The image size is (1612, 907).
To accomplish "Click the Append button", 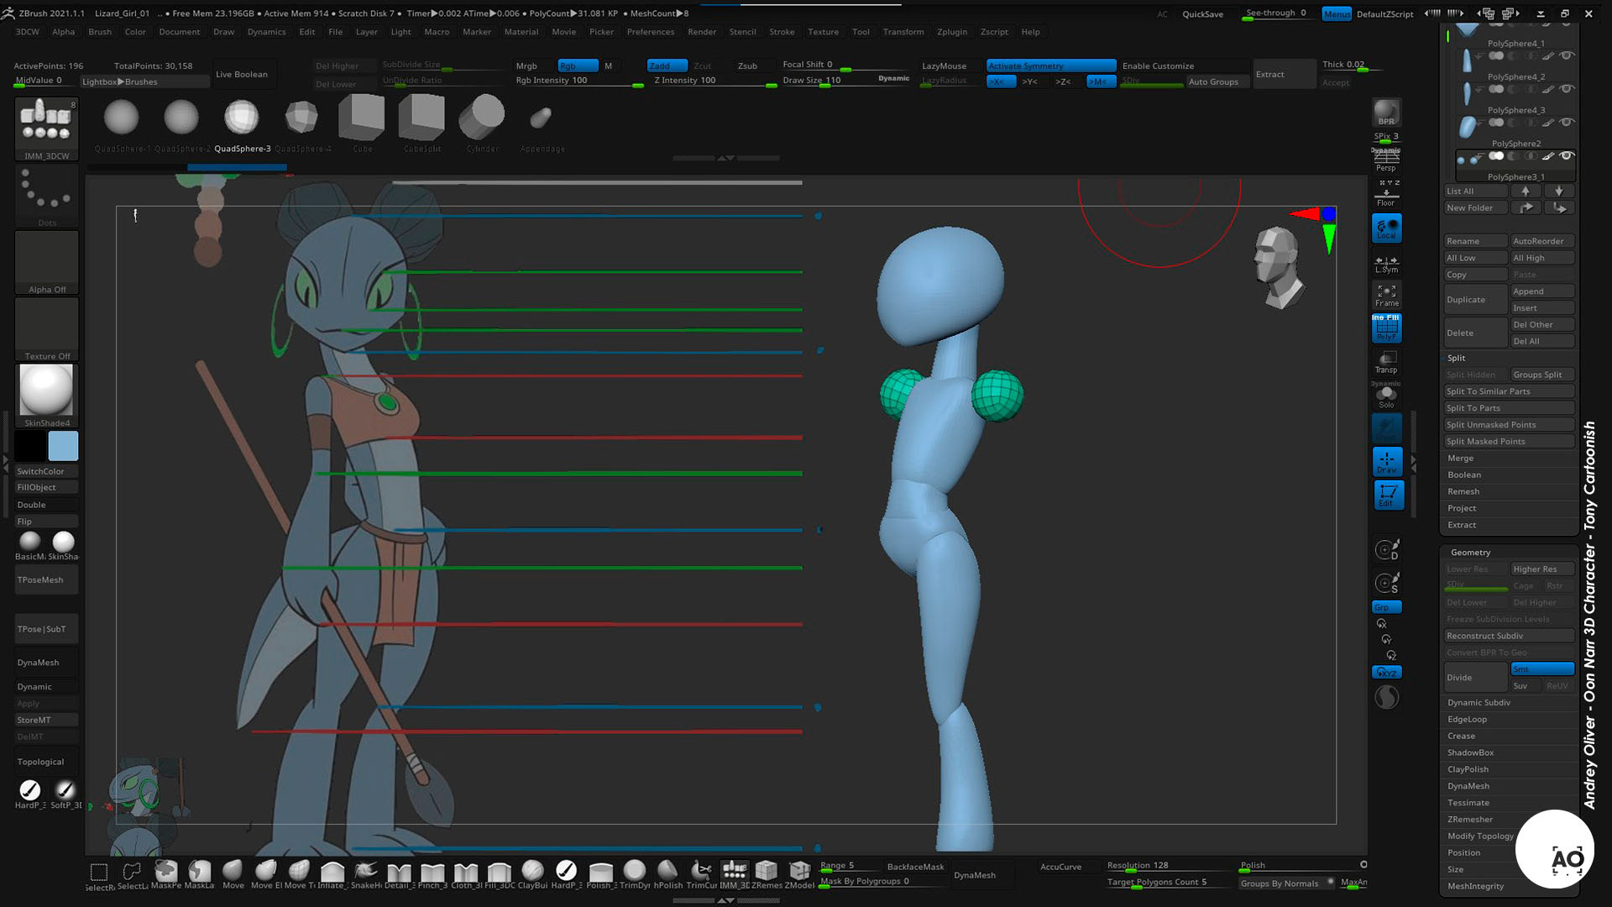I will [1542, 291].
